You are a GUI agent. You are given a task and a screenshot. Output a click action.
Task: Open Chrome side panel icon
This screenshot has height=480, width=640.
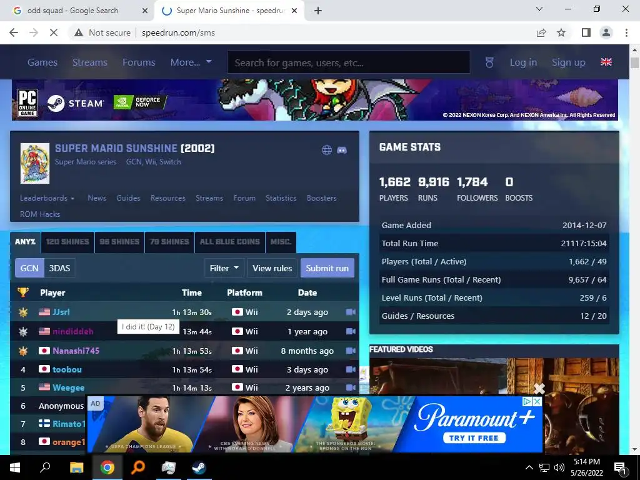(x=586, y=32)
